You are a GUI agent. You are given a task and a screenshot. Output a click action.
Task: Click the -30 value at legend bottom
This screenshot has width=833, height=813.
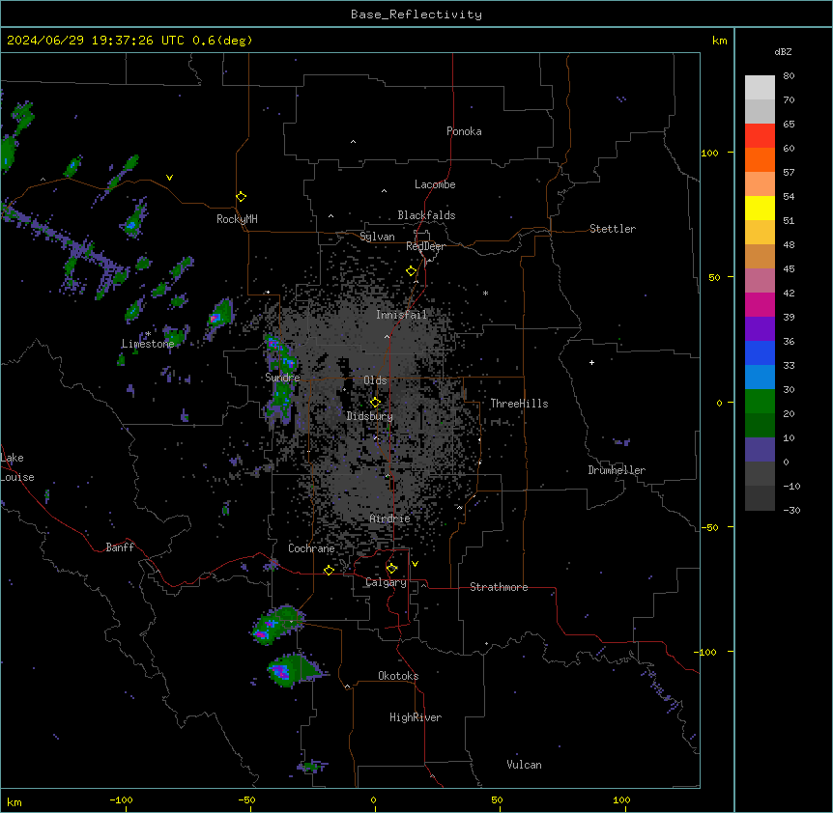(791, 511)
